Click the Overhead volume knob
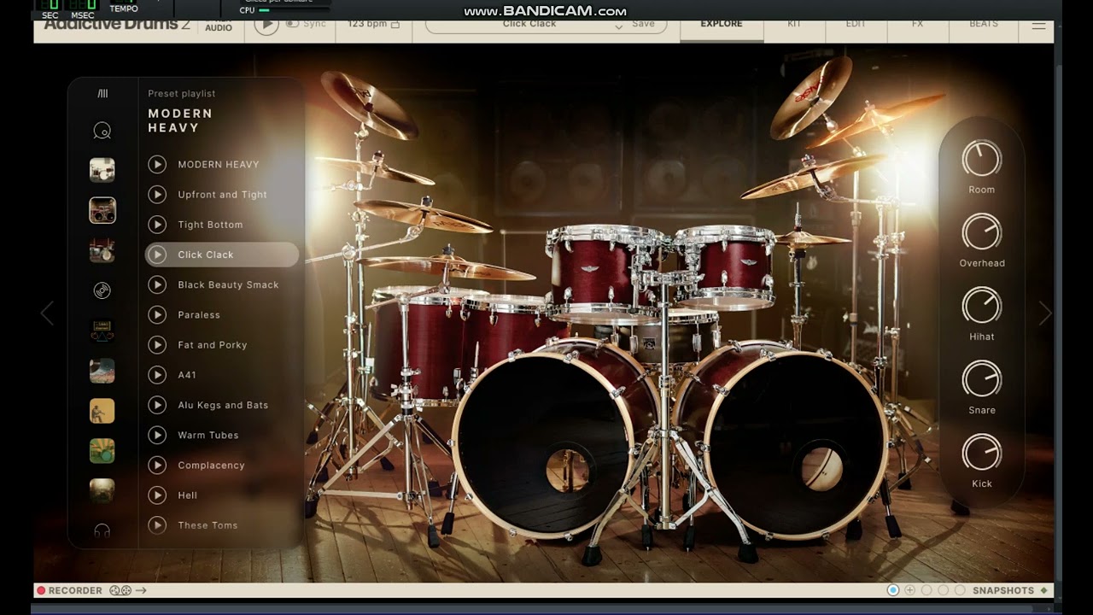 [x=982, y=232]
